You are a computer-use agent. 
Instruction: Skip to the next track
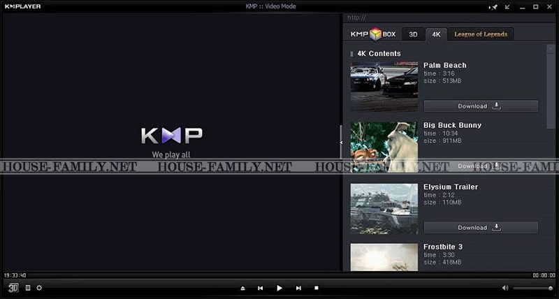tap(298, 288)
